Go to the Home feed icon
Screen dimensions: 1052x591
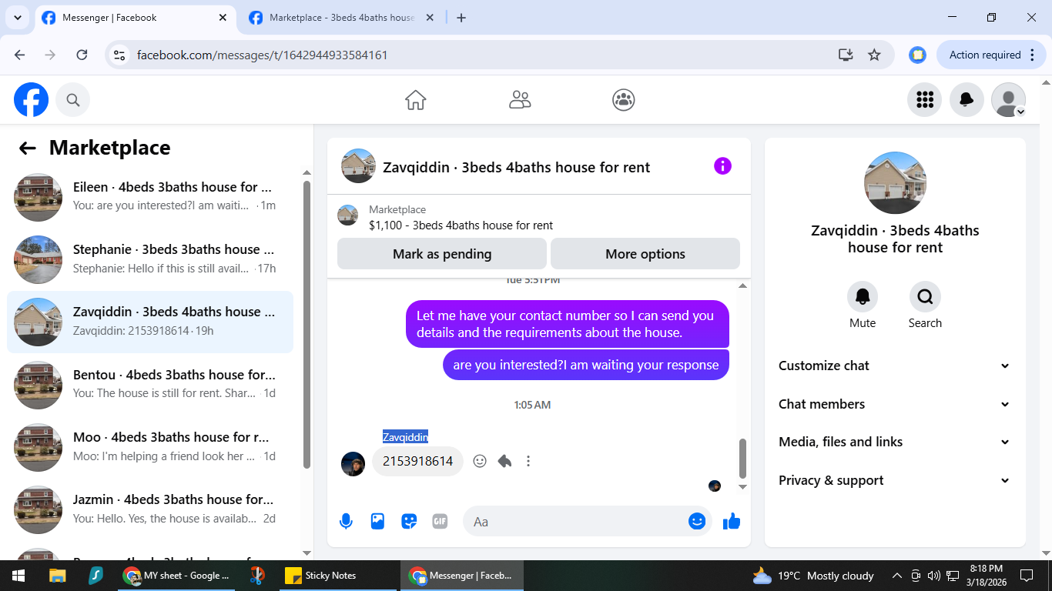coord(416,100)
